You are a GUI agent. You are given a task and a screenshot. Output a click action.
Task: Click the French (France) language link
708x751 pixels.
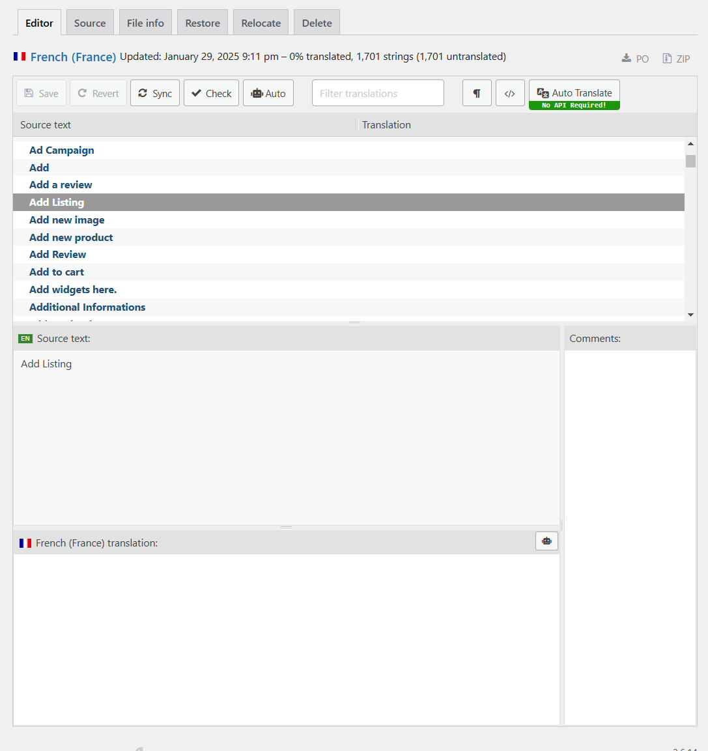73,57
